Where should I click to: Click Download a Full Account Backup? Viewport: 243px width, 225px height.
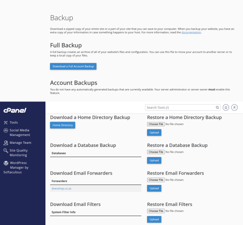click(73, 66)
